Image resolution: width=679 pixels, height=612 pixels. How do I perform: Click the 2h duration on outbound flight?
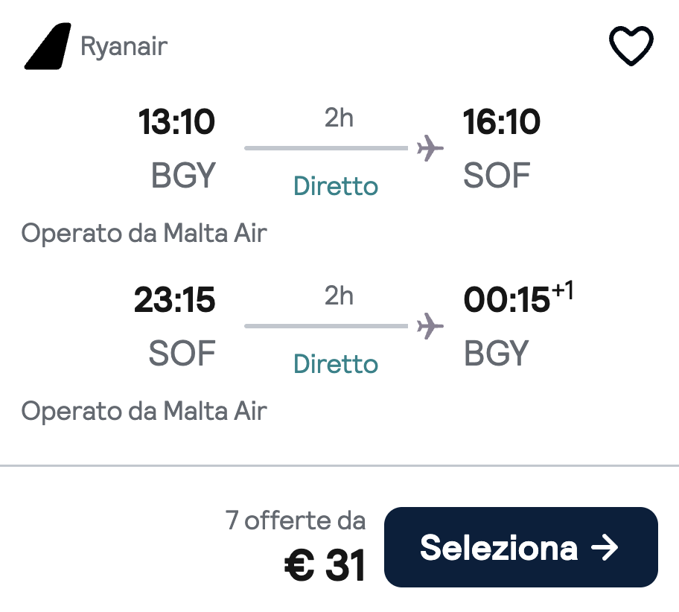tap(339, 118)
